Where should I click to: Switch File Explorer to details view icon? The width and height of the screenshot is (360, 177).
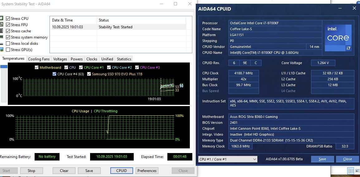(x=351, y=171)
